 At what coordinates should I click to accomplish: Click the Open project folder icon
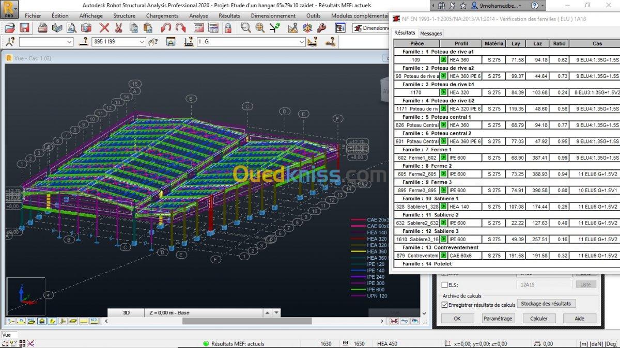click(x=10, y=28)
